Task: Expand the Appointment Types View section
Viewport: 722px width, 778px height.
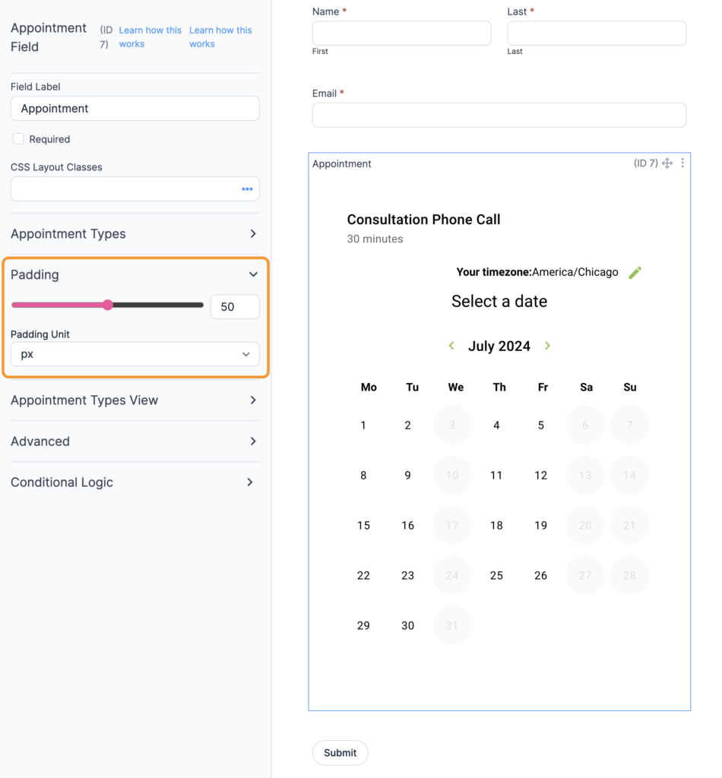Action: (135, 400)
